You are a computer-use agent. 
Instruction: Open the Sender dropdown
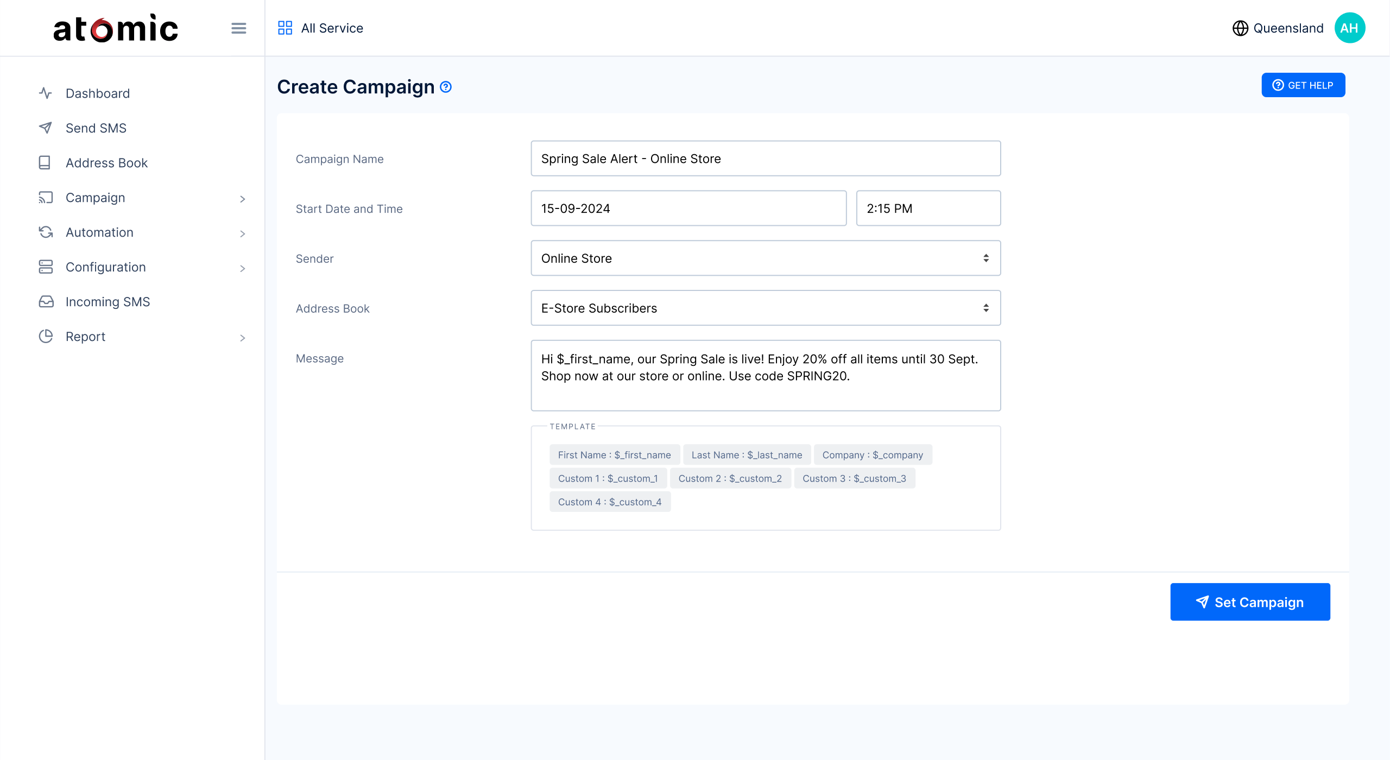765,258
